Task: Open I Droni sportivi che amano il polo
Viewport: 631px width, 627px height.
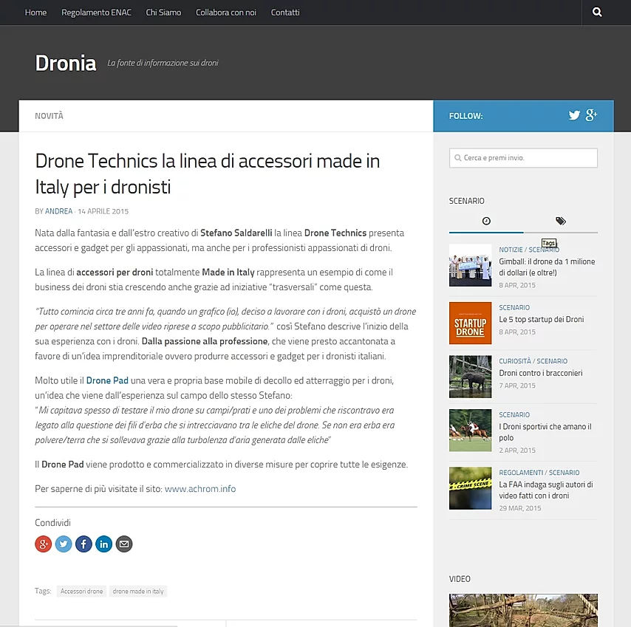Action: [x=545, y=432]
